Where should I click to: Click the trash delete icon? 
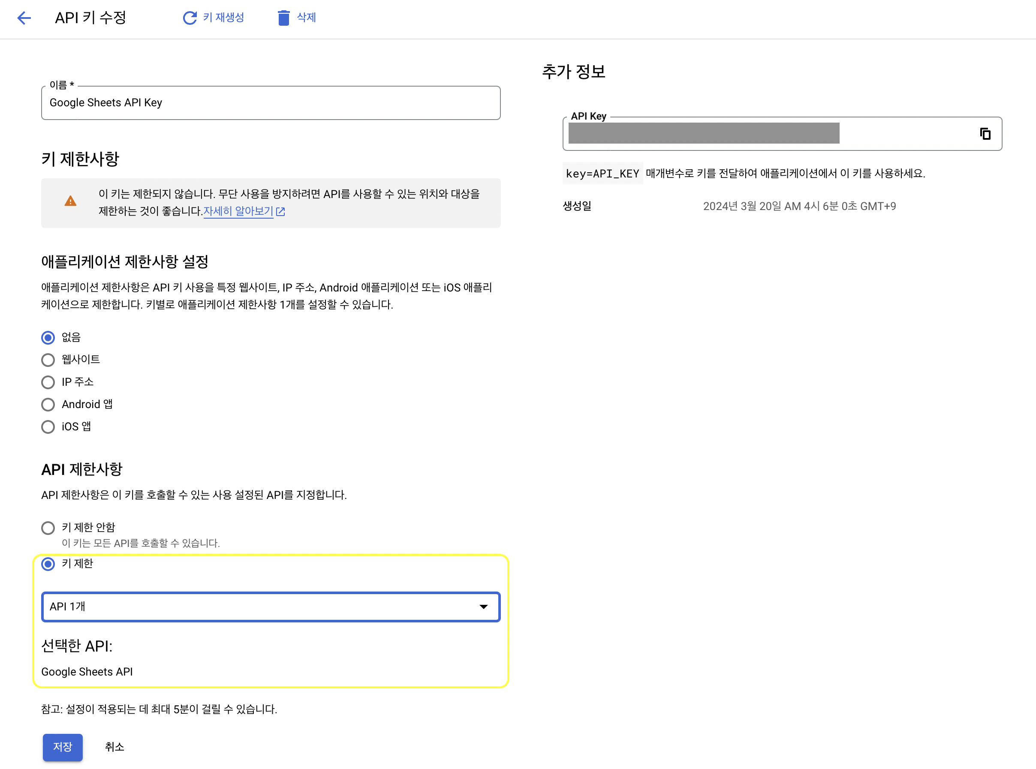(283, 18)
